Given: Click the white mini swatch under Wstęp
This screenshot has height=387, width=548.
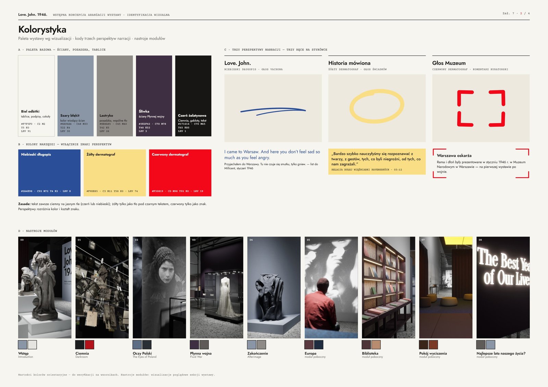Looking at the screenshot, I should 32,345.
